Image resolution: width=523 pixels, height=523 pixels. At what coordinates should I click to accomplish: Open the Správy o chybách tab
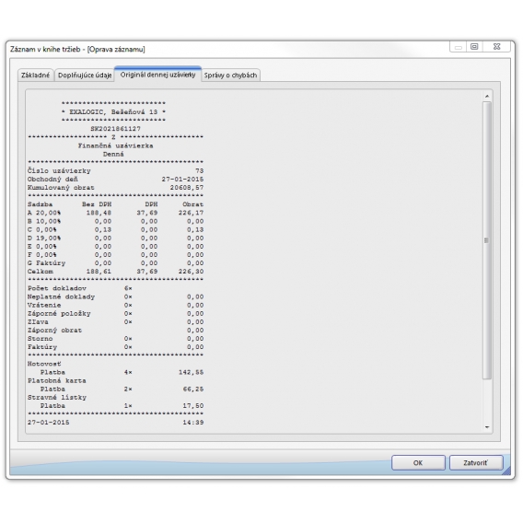(x=230, y=76)
